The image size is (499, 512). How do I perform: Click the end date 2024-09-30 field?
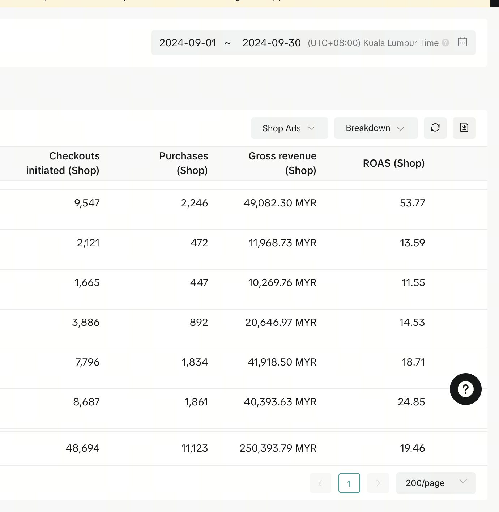(x=271, y=43)
